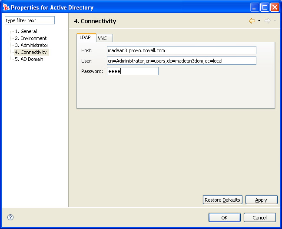This screenshot has width=282, height=229.
Task: Click into the User DN field
Action: pos(182,61)
